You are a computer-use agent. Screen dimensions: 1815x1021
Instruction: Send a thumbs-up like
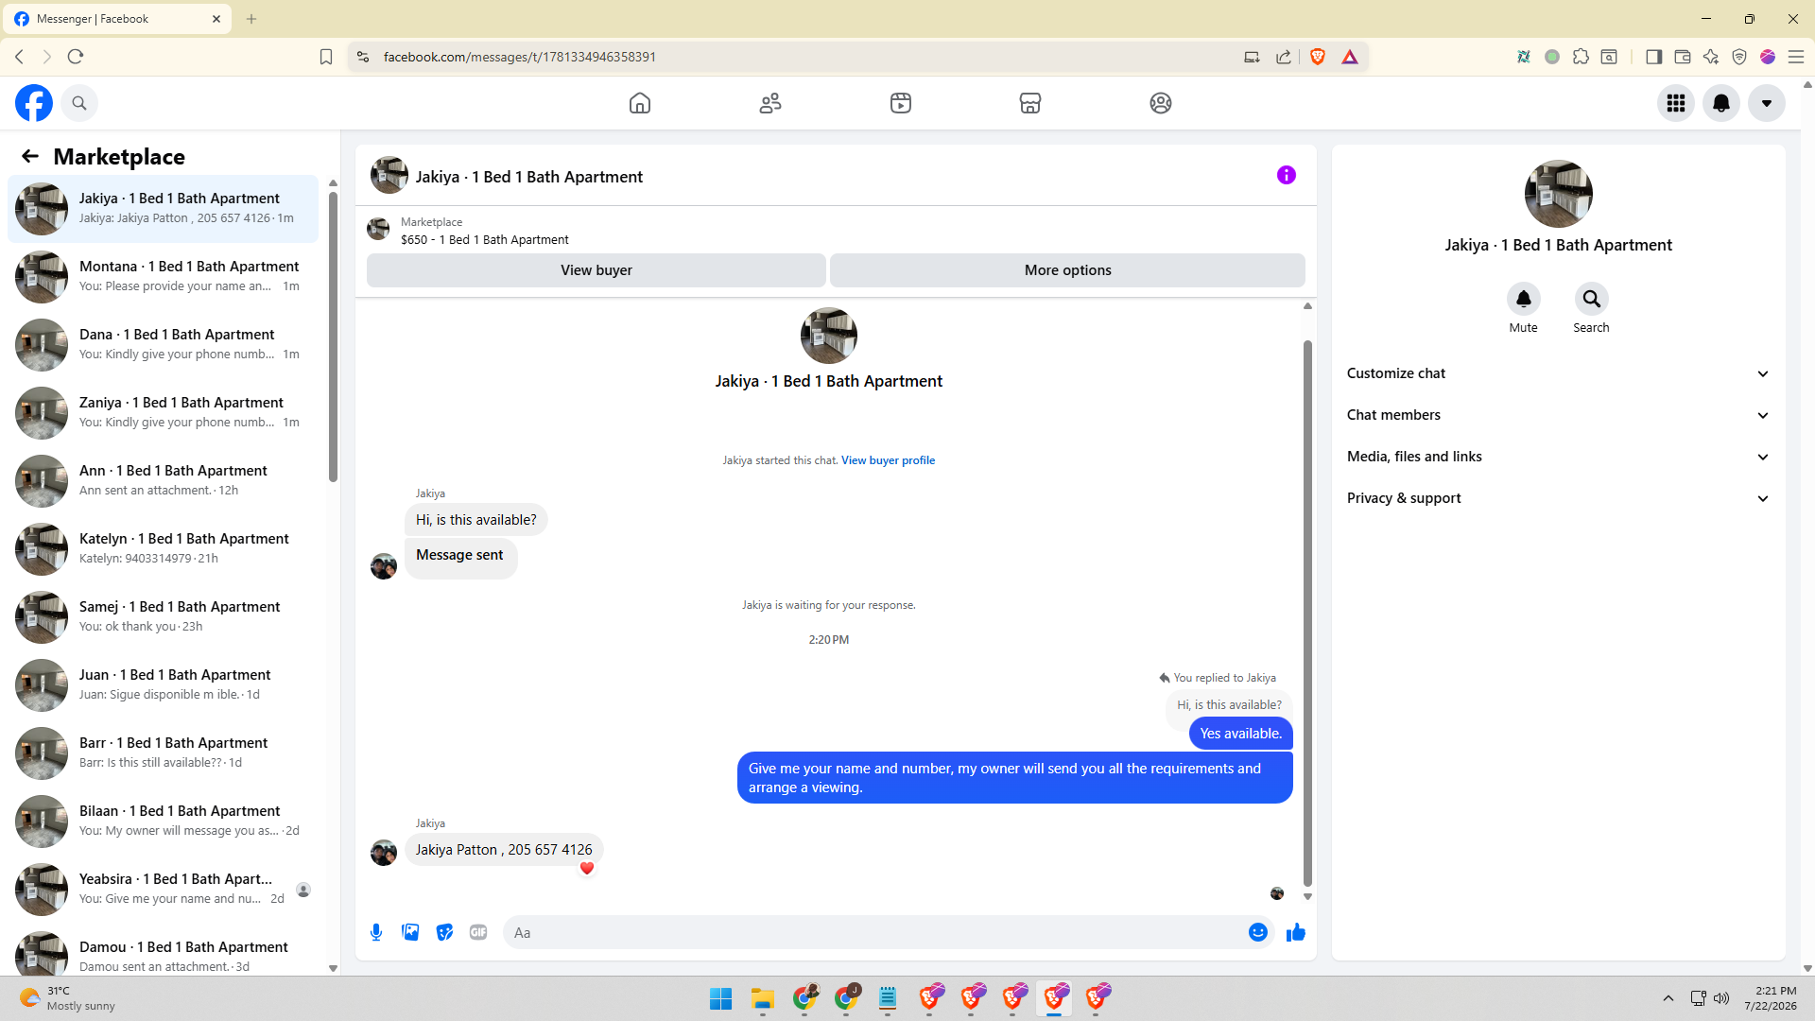(1296, 932)
